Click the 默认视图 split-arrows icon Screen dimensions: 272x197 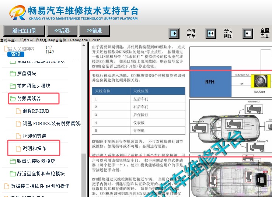tap(211, 34)
